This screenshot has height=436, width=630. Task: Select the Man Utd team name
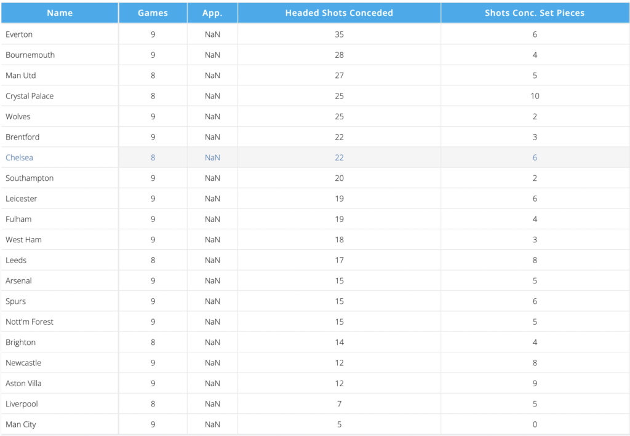tap(21, 76)
